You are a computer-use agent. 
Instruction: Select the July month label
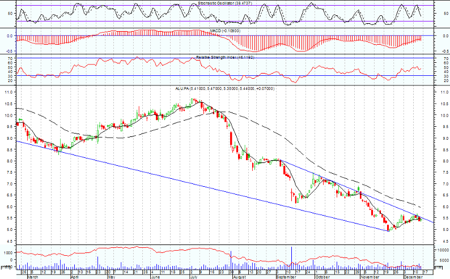[194, 277]
